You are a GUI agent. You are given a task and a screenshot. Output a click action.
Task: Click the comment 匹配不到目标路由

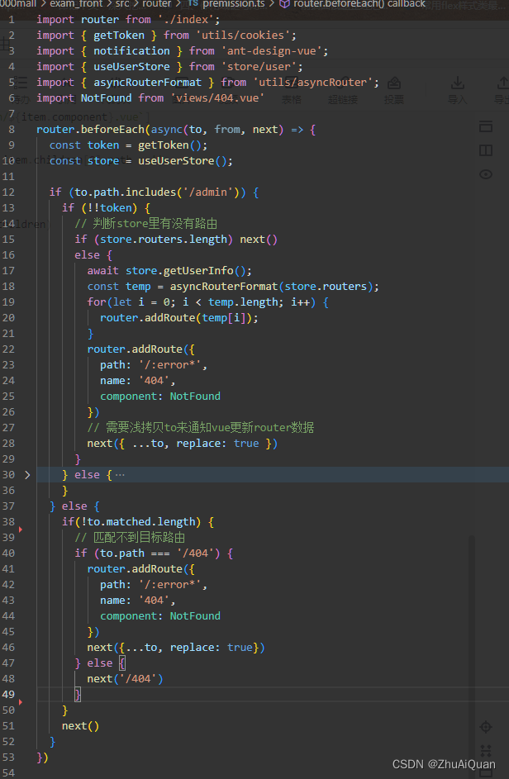pos(131,538)
